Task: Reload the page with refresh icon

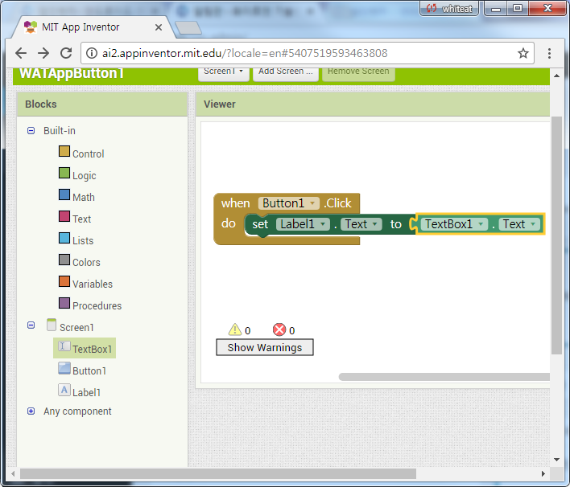Action: (x=66, y=53)
